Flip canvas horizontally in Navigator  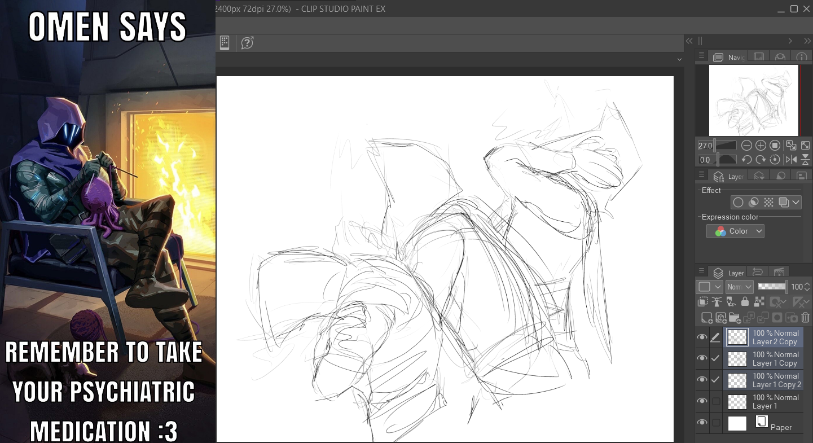tap(791, 160)
